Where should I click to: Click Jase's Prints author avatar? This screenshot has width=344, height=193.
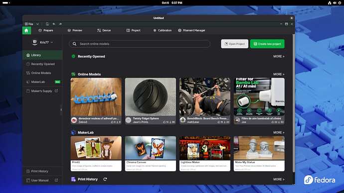(x=128, y=120)
